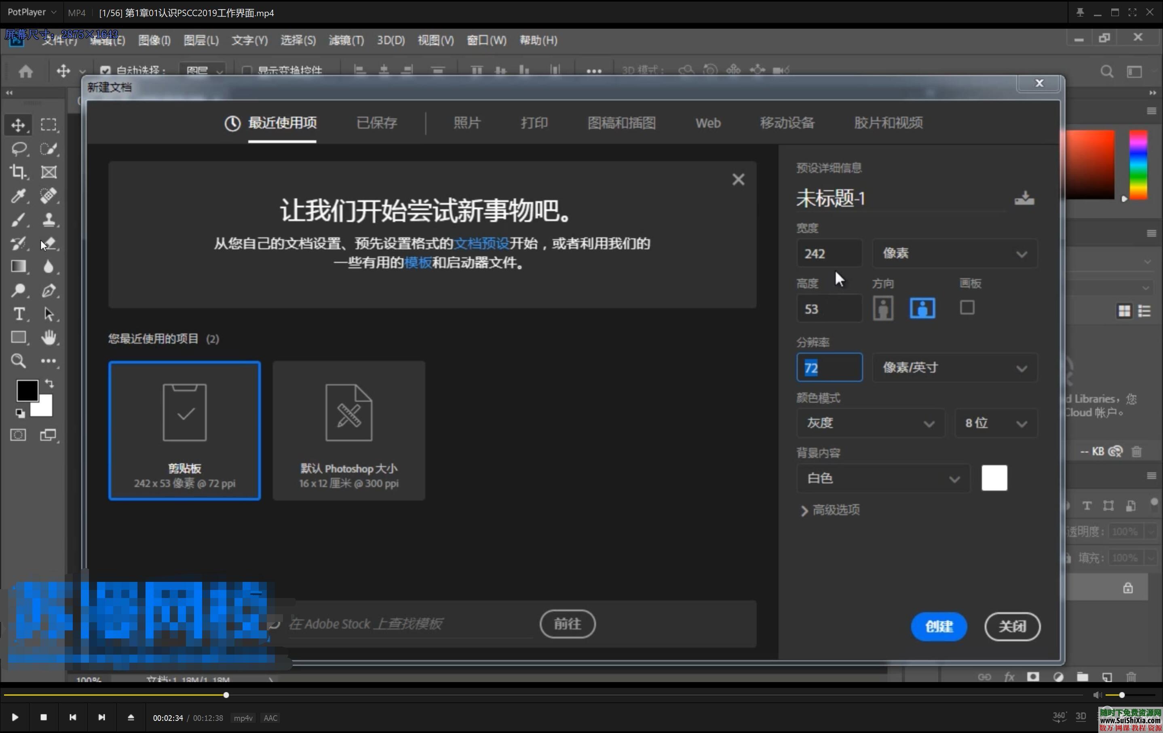The height and width of the screenshot is (733, 1163).
Task: Click the 创建 button
Action: (938, 626)
